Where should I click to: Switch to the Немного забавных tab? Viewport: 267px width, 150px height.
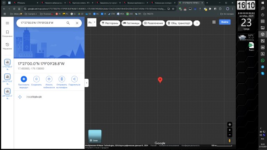coord(53,3)
